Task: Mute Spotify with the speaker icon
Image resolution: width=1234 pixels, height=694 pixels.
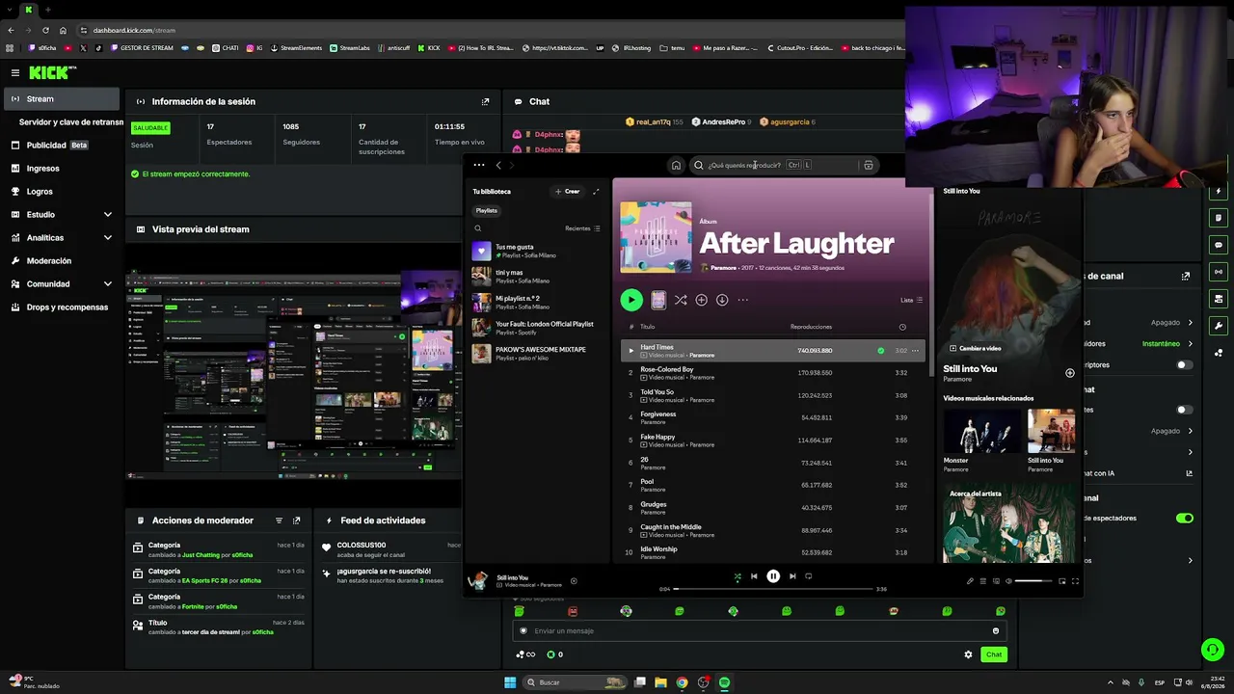Action: click(x=1009, y=581)
